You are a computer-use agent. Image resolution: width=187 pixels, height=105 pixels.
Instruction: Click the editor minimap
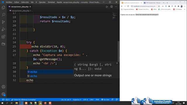tap(115, 15)
